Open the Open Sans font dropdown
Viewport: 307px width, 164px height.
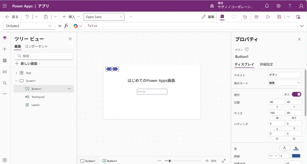point(104,17)
